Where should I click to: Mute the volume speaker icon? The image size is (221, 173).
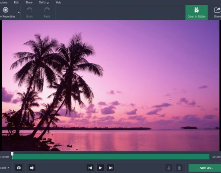point(32,168)
